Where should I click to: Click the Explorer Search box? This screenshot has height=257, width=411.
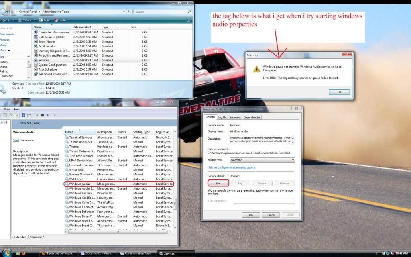click(x=163, y=12)
